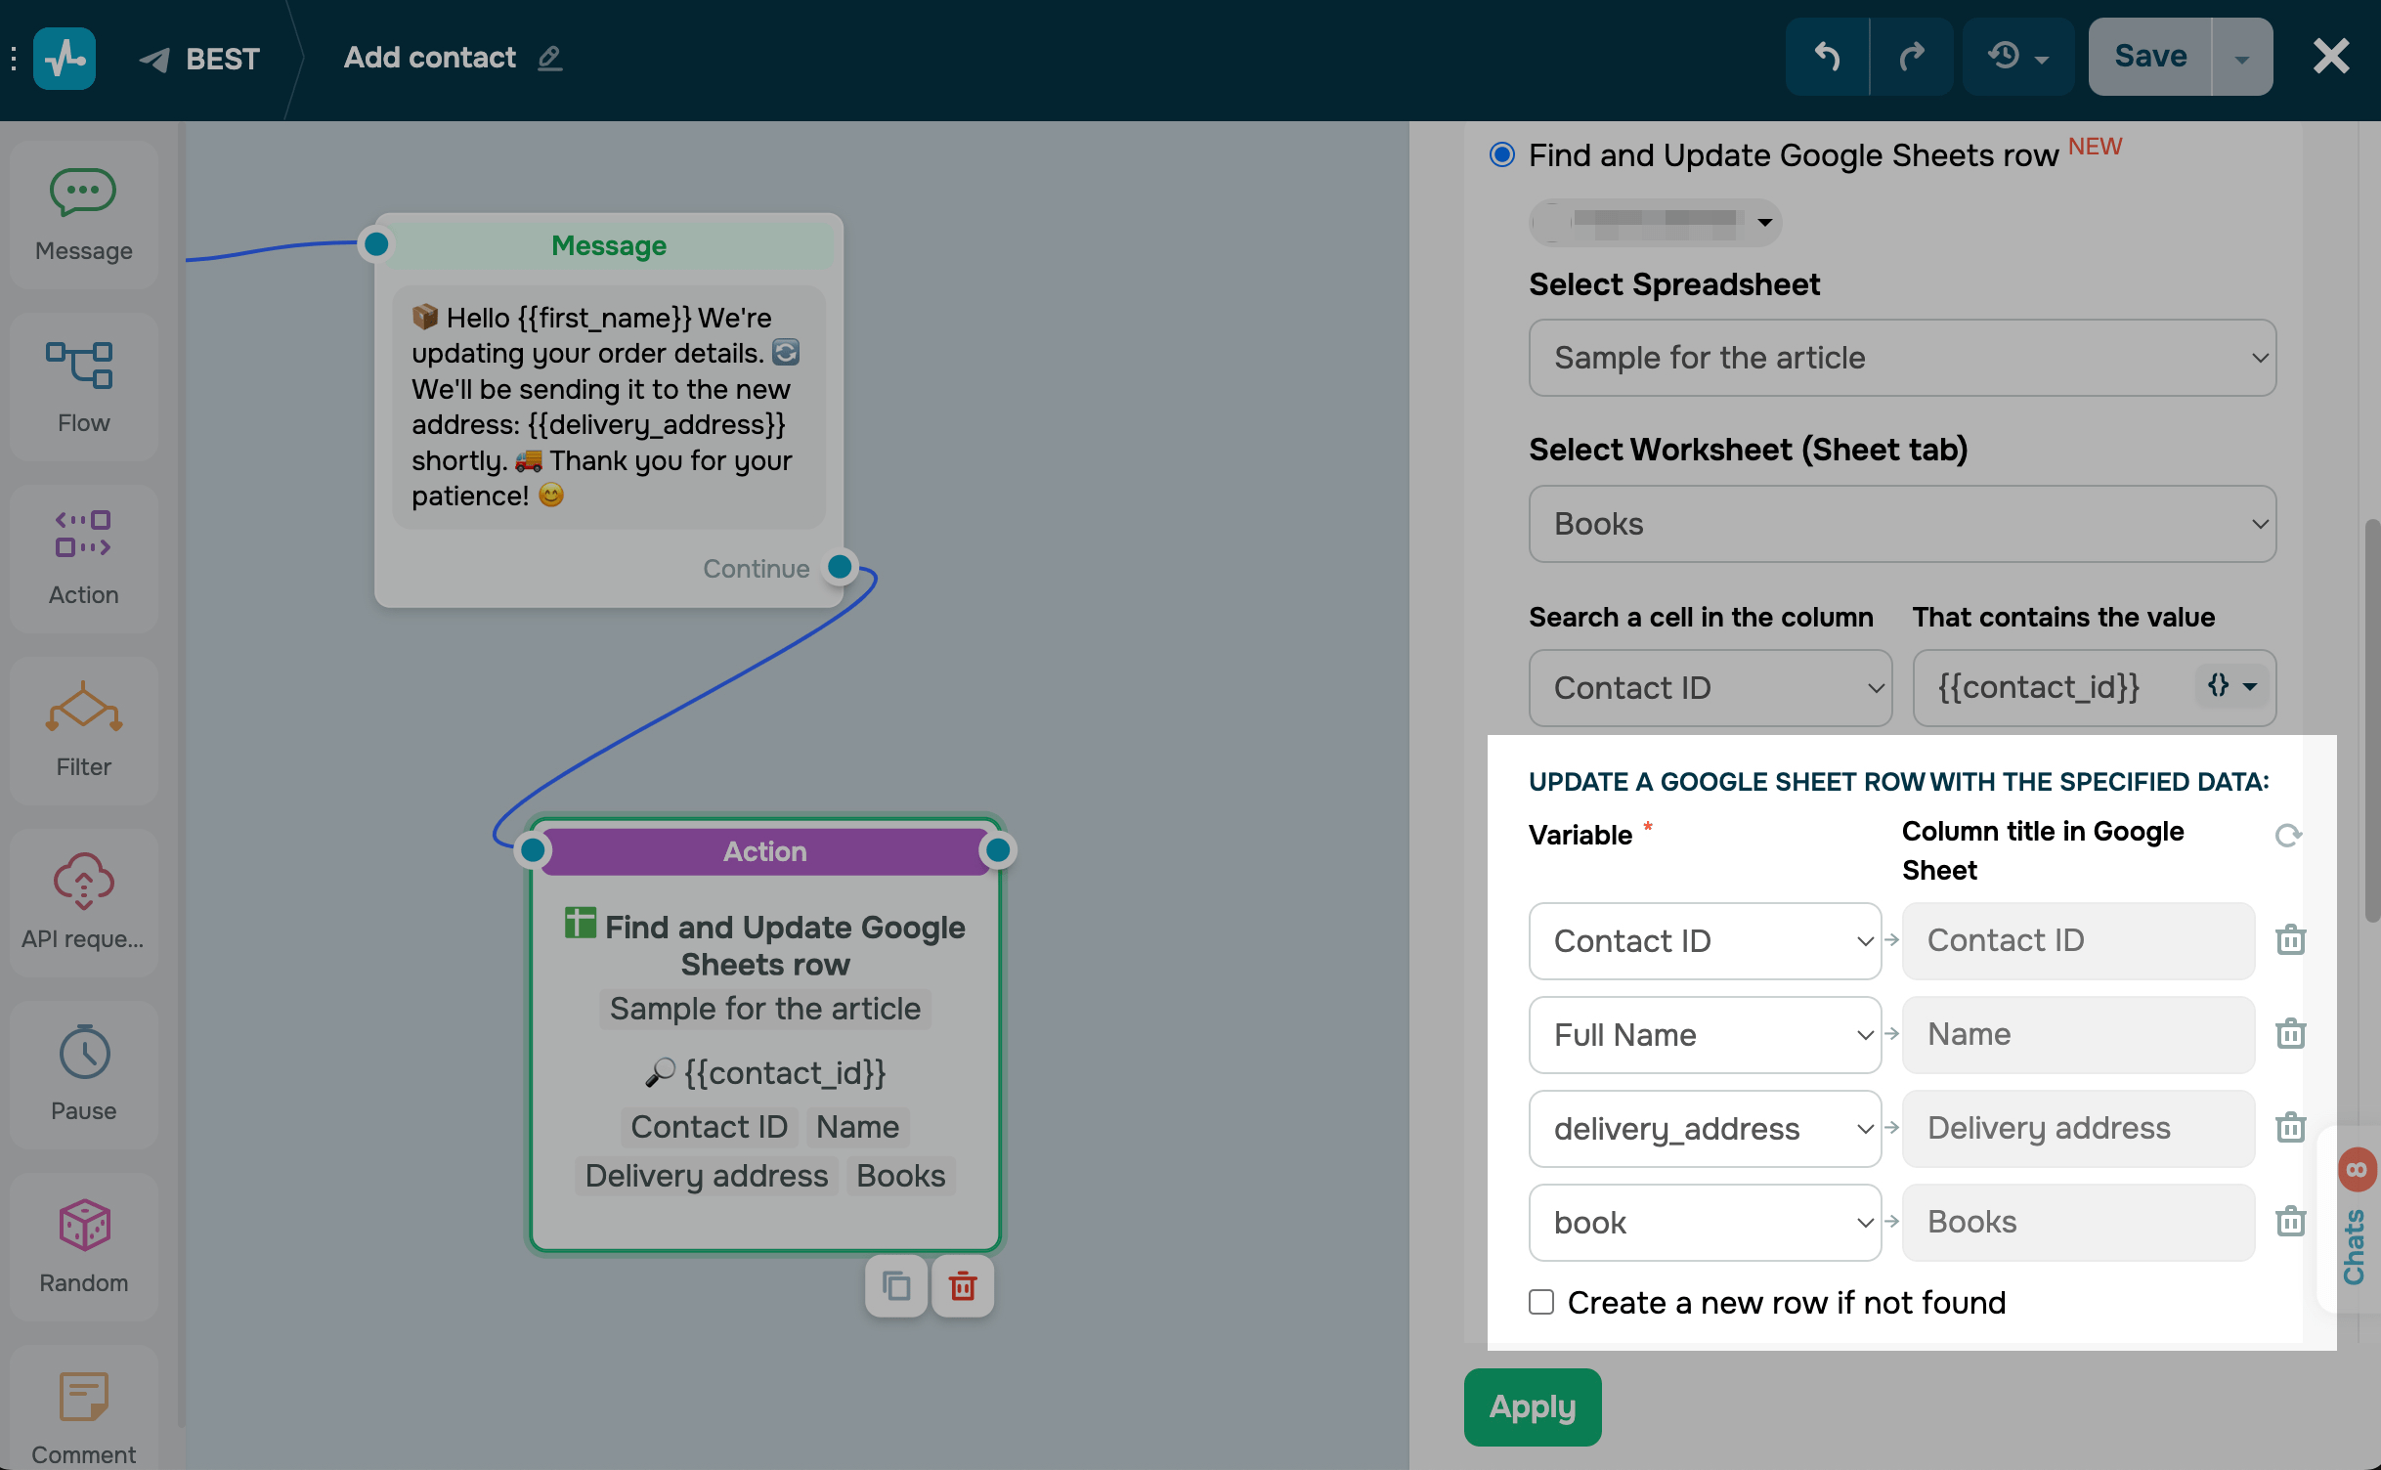The image size is (2381, 1470).
Task: Check Create a new row if not found
Action: 1541,1302
